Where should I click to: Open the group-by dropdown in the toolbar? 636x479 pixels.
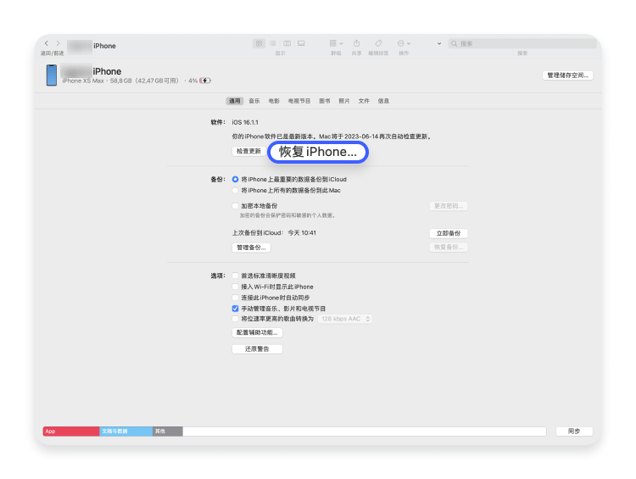coord(335,43)
